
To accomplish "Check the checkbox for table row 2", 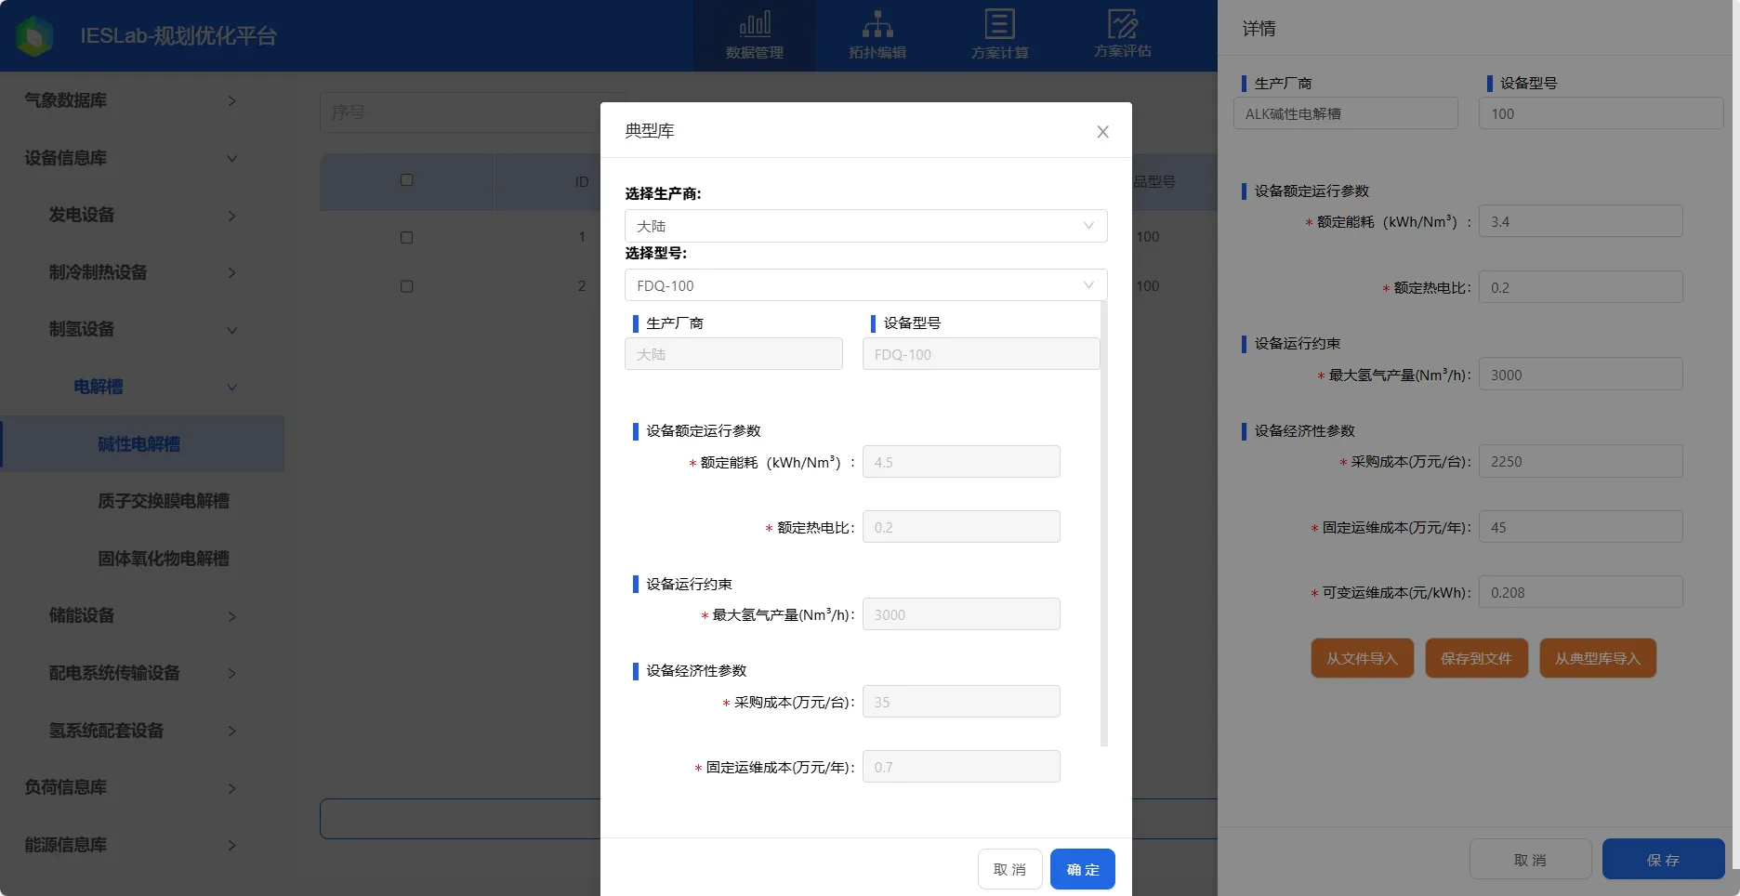I will pos(406,286).
